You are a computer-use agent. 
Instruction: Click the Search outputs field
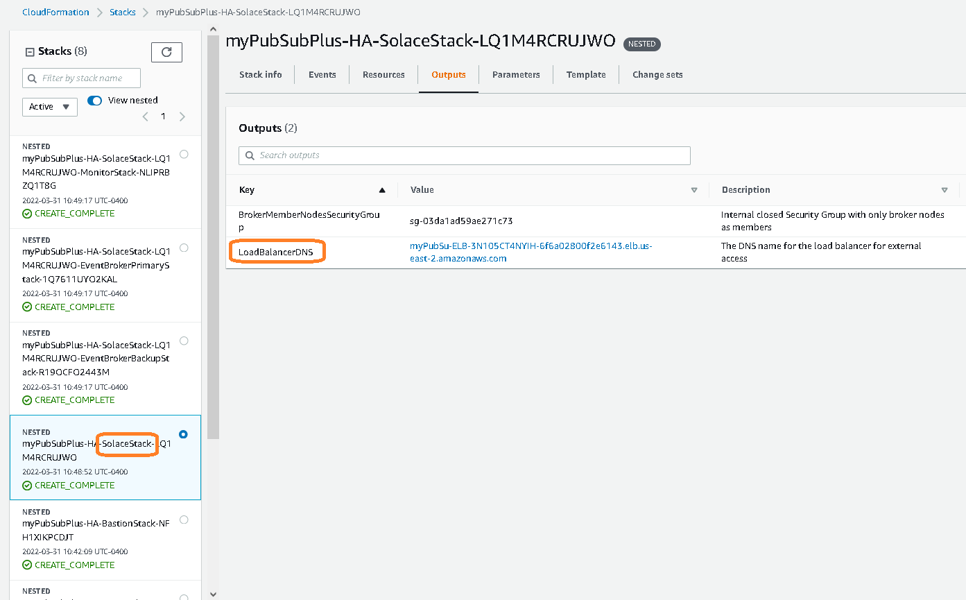click(x=465, y=155)
